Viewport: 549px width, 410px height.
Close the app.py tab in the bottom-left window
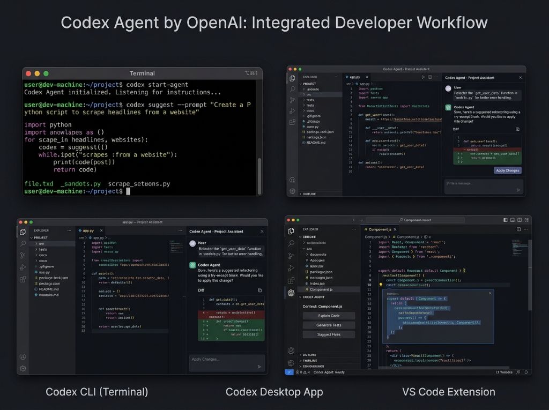tap(101, 230)
